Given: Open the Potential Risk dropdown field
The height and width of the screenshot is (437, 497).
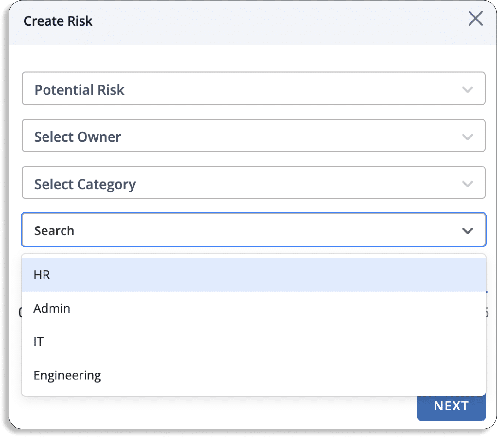Looking at the screenshot, I should coord(253,88).
